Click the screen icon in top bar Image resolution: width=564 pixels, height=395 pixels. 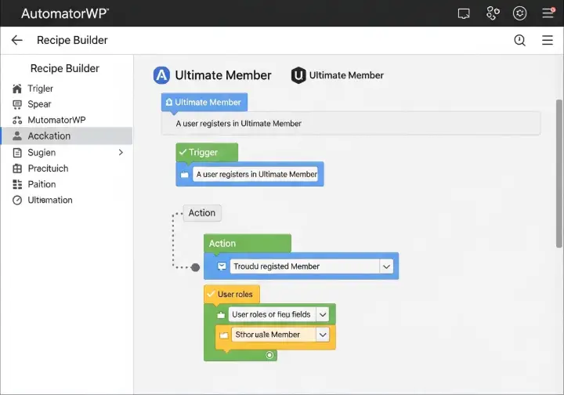[464, 13]
